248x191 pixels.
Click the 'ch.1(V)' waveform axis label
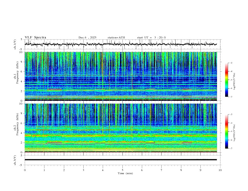coord(15,44)
